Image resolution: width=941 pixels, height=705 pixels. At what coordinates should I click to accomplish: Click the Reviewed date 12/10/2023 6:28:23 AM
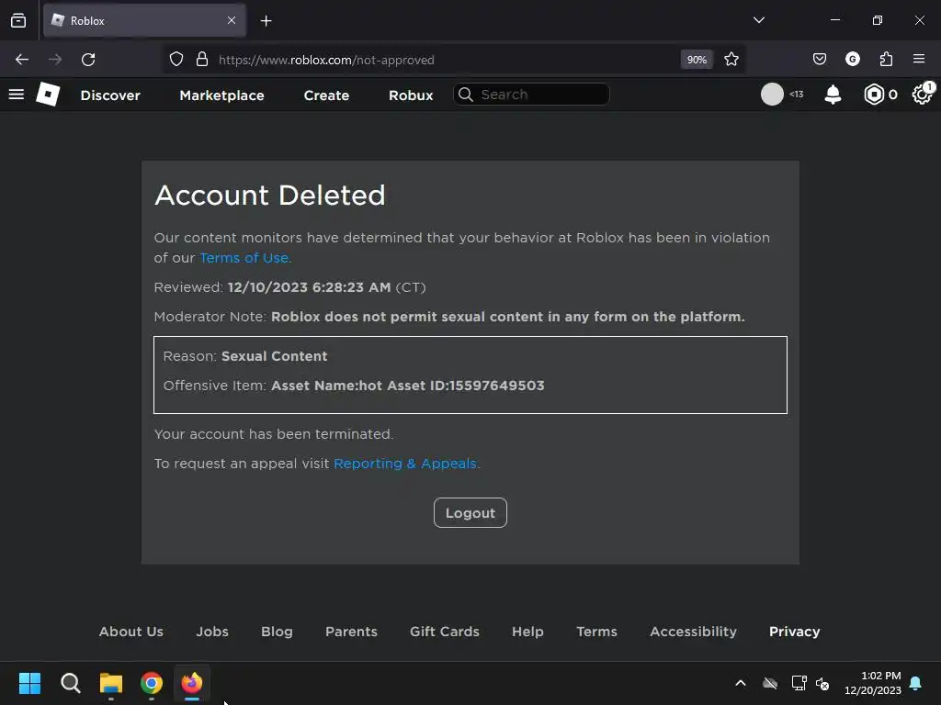click(309, 287)
